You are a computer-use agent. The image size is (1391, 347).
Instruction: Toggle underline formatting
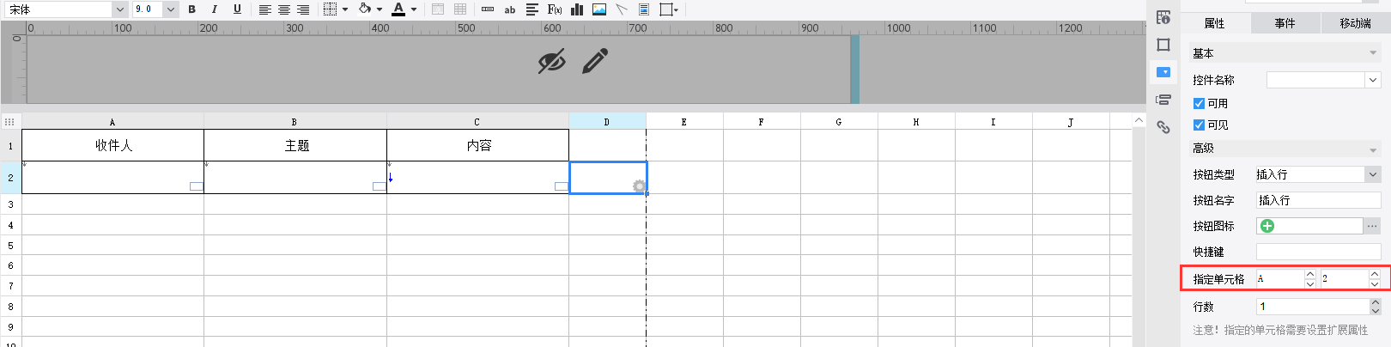pyautogui.click(x=237, y=9)
